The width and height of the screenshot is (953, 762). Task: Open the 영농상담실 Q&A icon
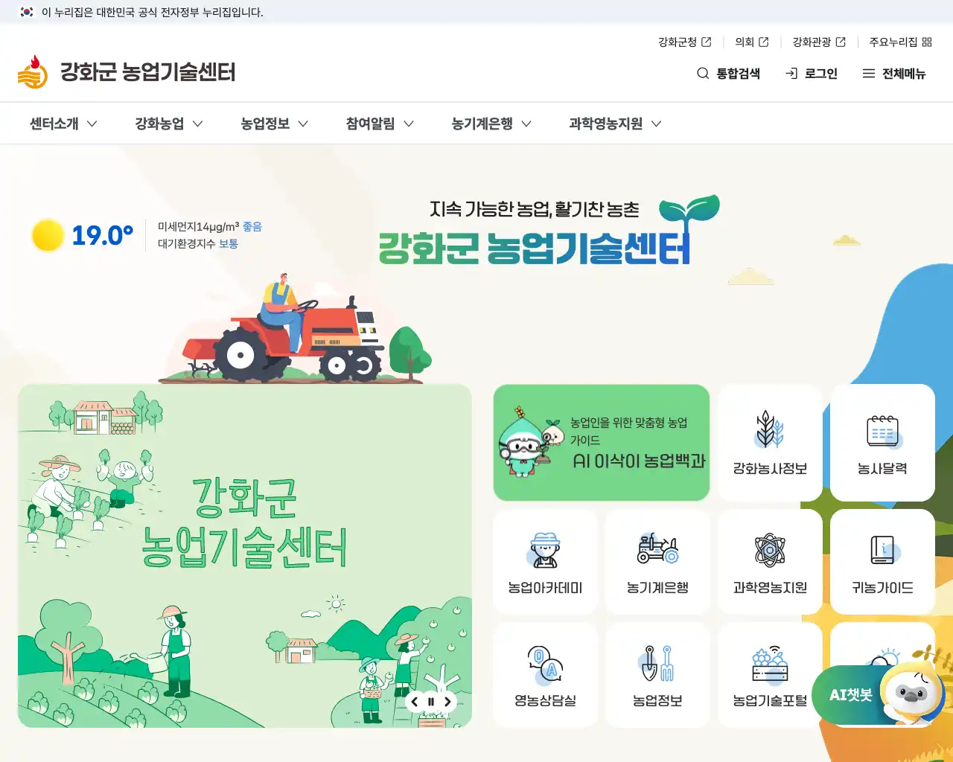tap(546, 665)
